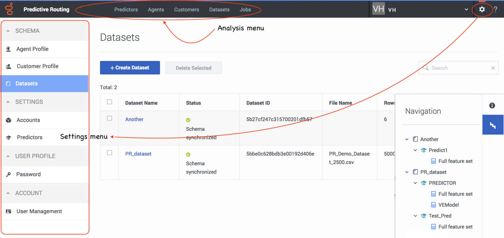Viewport: 504px width, 238px height.
Task: Open Datasets in the top menu
Action: (x=219, y=9)
